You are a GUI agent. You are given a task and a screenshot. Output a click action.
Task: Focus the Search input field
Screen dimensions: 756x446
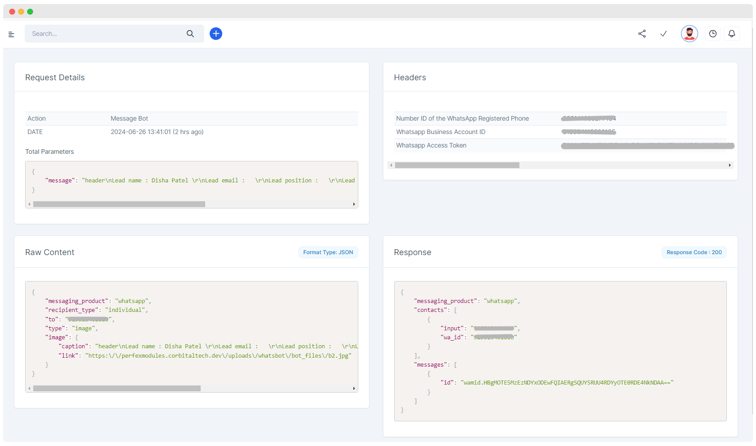(x=105, y=34)
